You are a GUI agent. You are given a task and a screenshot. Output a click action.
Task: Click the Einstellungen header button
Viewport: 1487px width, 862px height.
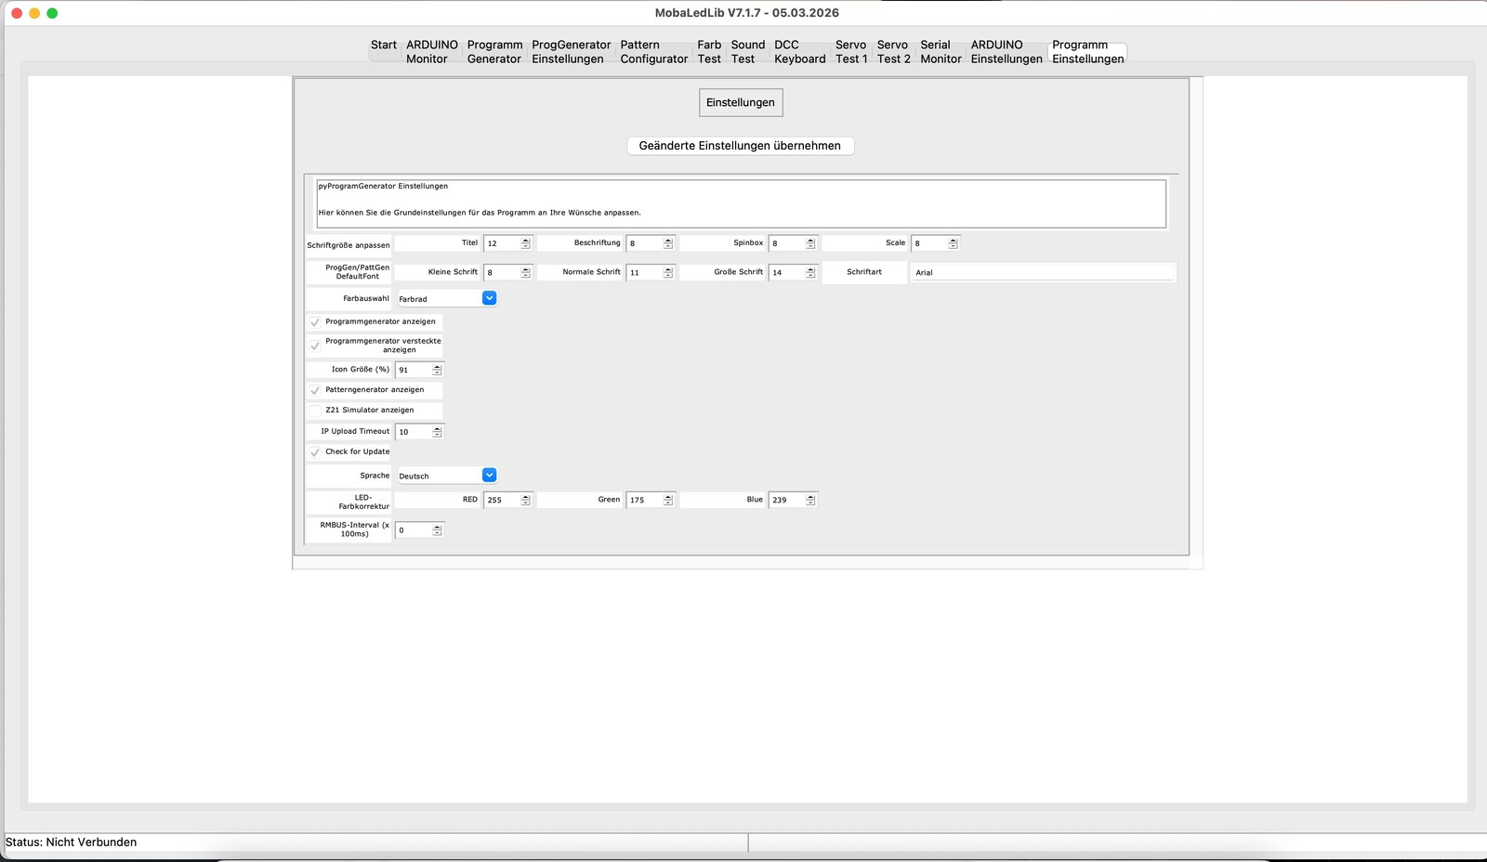[740, 102]
